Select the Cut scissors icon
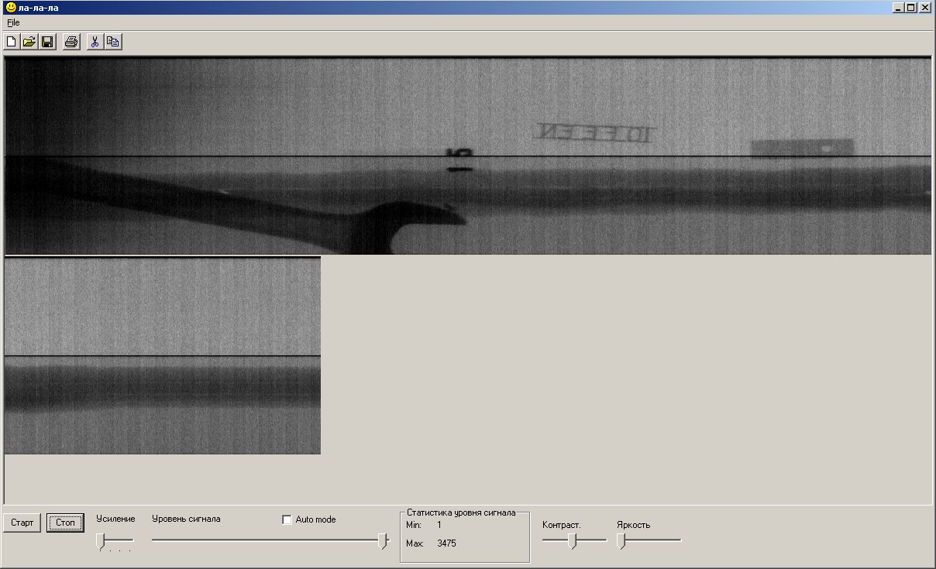Screen dimensions: 936x569 (95, 42)
